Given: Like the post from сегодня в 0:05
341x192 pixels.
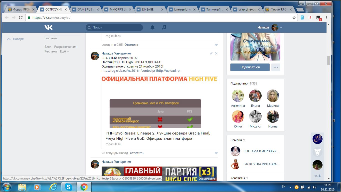Looking at the screenshot, I should [x=216, y=45].
